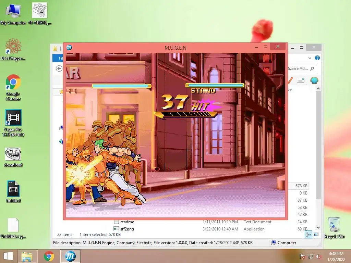Click the M.U.G.E.N window title icon
Screen dimensions: 351x263
click(x=69, y=47)
